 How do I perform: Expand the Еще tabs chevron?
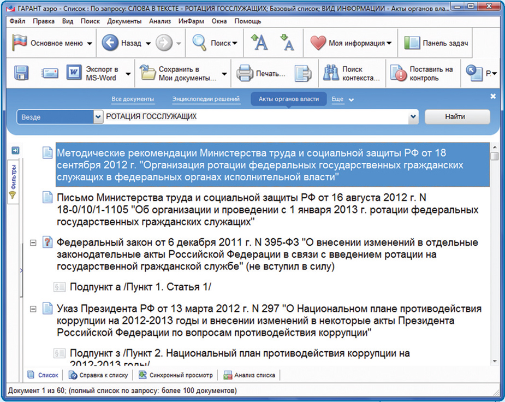(x=351, y=100)
